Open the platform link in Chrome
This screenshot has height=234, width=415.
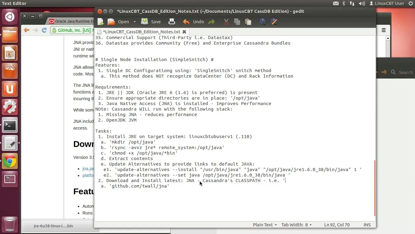coord(88,175)
